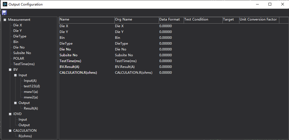Viewport: 289px width, 140px height.
Task: Select Result(A) under BV Output
Action: 31,108
